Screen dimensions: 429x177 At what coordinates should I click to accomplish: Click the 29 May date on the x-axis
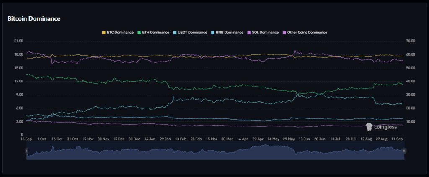[289, 139]
